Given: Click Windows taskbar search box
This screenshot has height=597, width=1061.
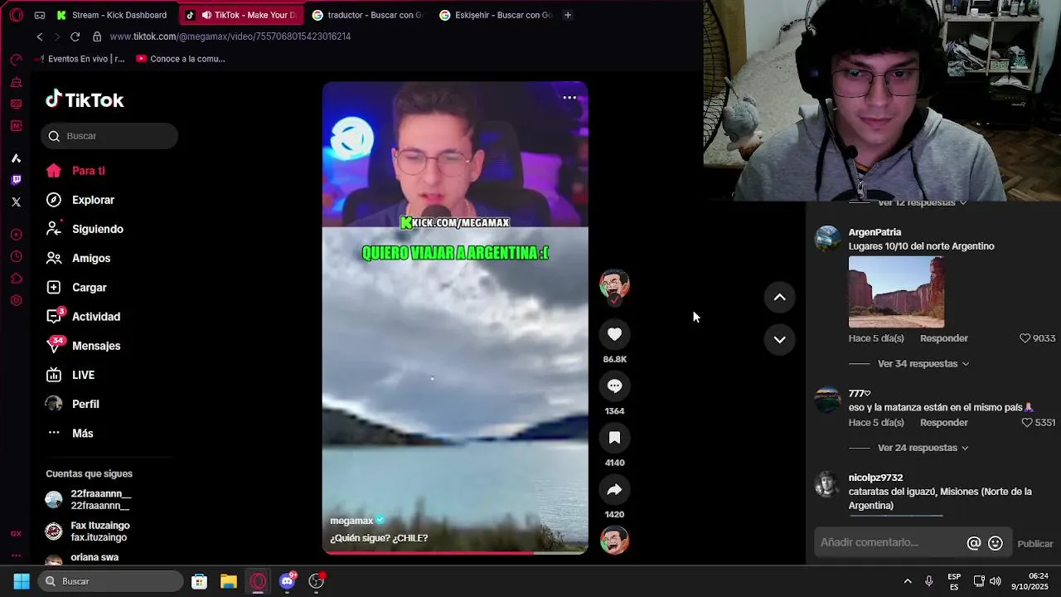Looking at the screenshot, I should [109, 581].
